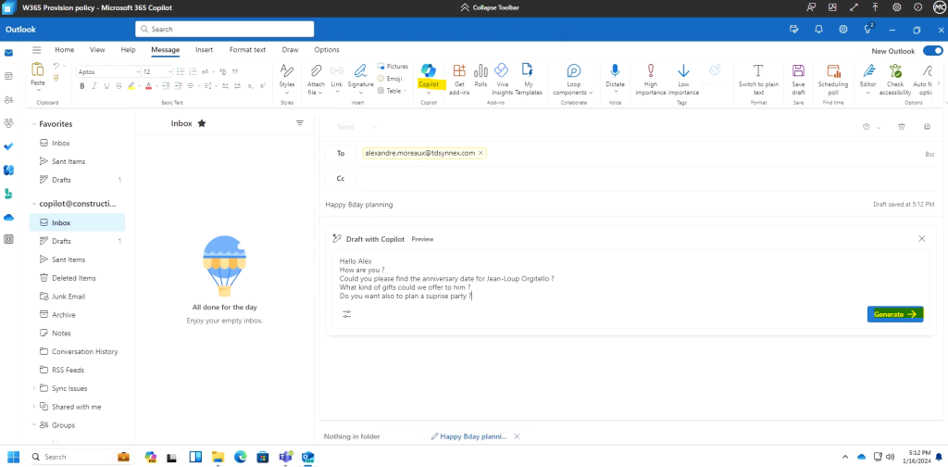The image size is (948, 467).
Task: Click the To recipients button
Action: coord(341,153)
